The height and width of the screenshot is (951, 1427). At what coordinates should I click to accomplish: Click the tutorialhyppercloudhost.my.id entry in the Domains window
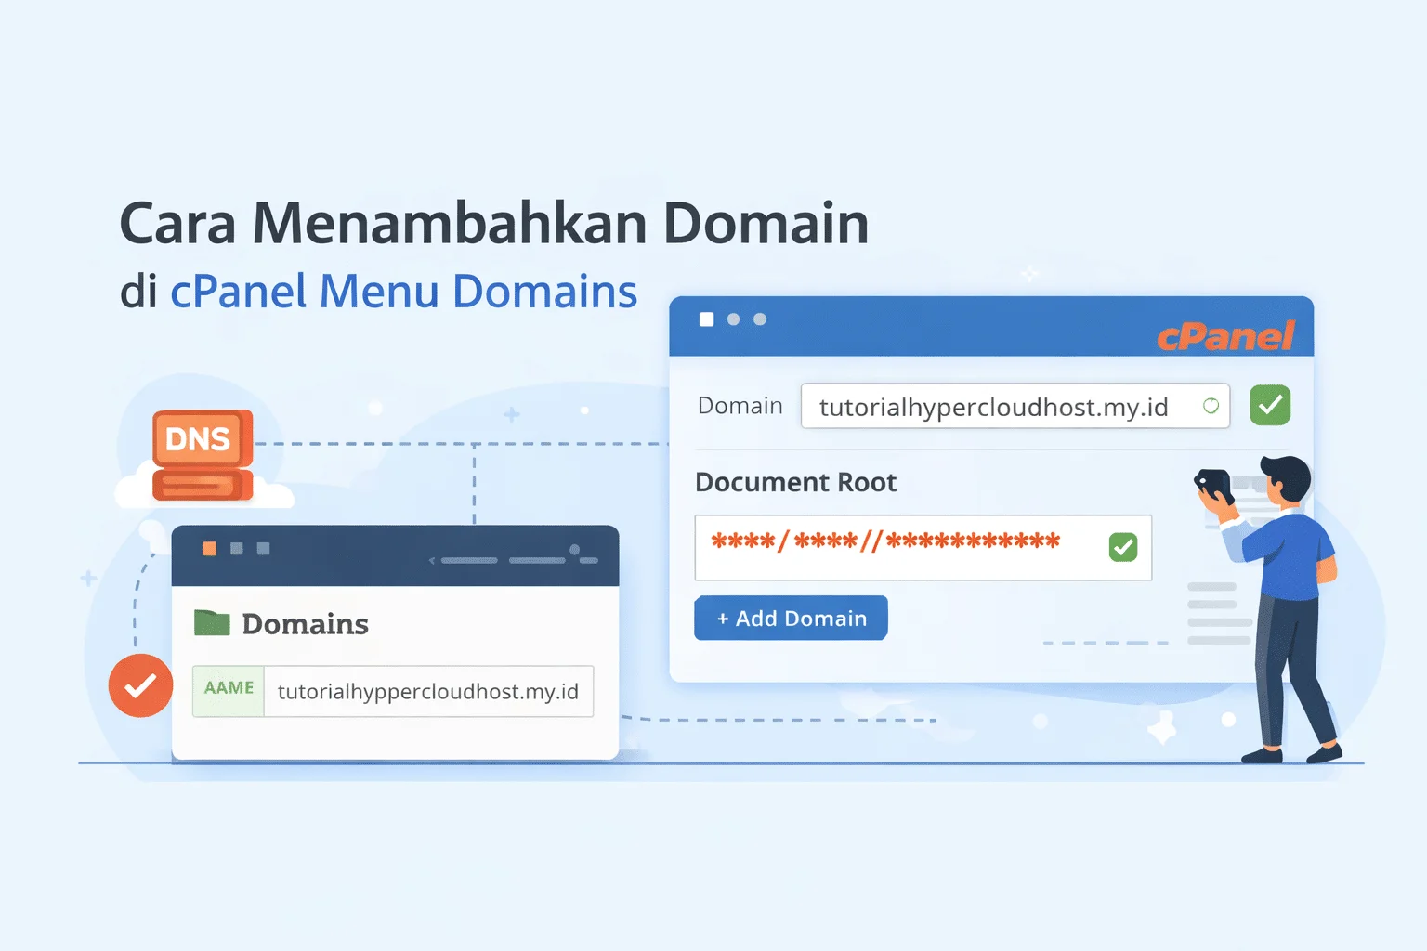point(428,691)
